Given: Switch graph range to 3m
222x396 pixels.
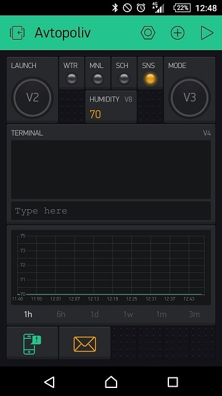Looking at the screenshot, I should point(194,314).
